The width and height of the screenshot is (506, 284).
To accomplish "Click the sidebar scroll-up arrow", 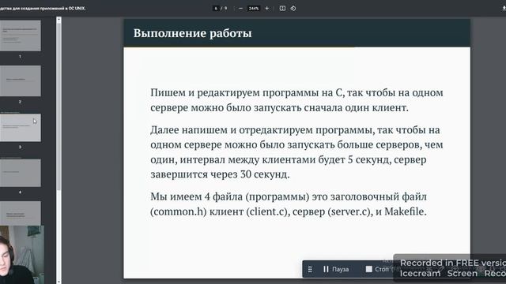I will 59,20.
